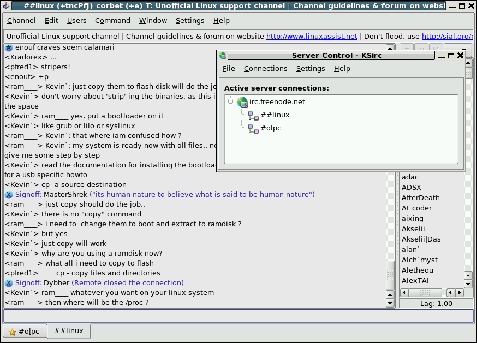Click message 'cp -a source destination'
Screen dimensions: 477x343
pos(84,184)
